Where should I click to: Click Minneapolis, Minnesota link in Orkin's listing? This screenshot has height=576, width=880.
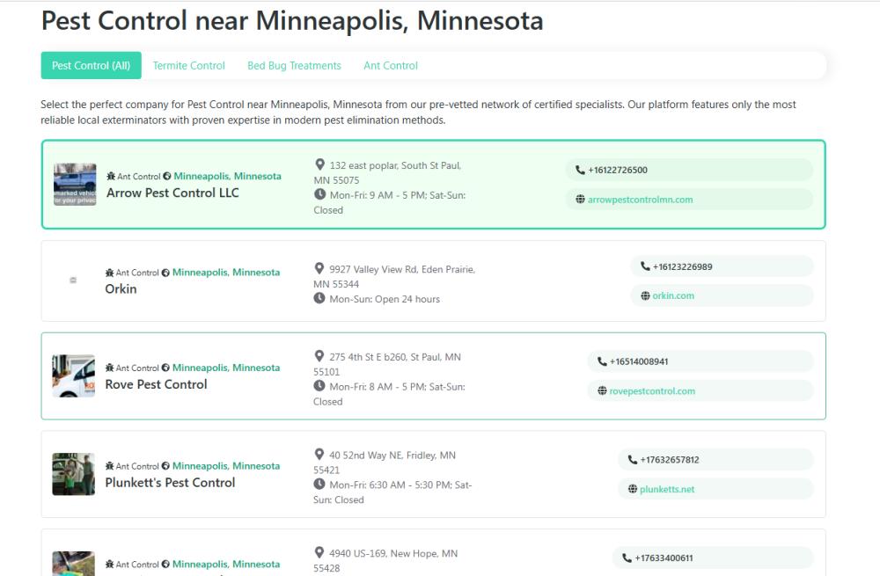(x=226, y=273)
